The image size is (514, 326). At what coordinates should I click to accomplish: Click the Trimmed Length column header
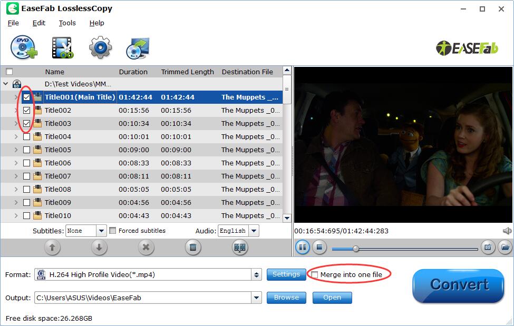tap(187, 72)
